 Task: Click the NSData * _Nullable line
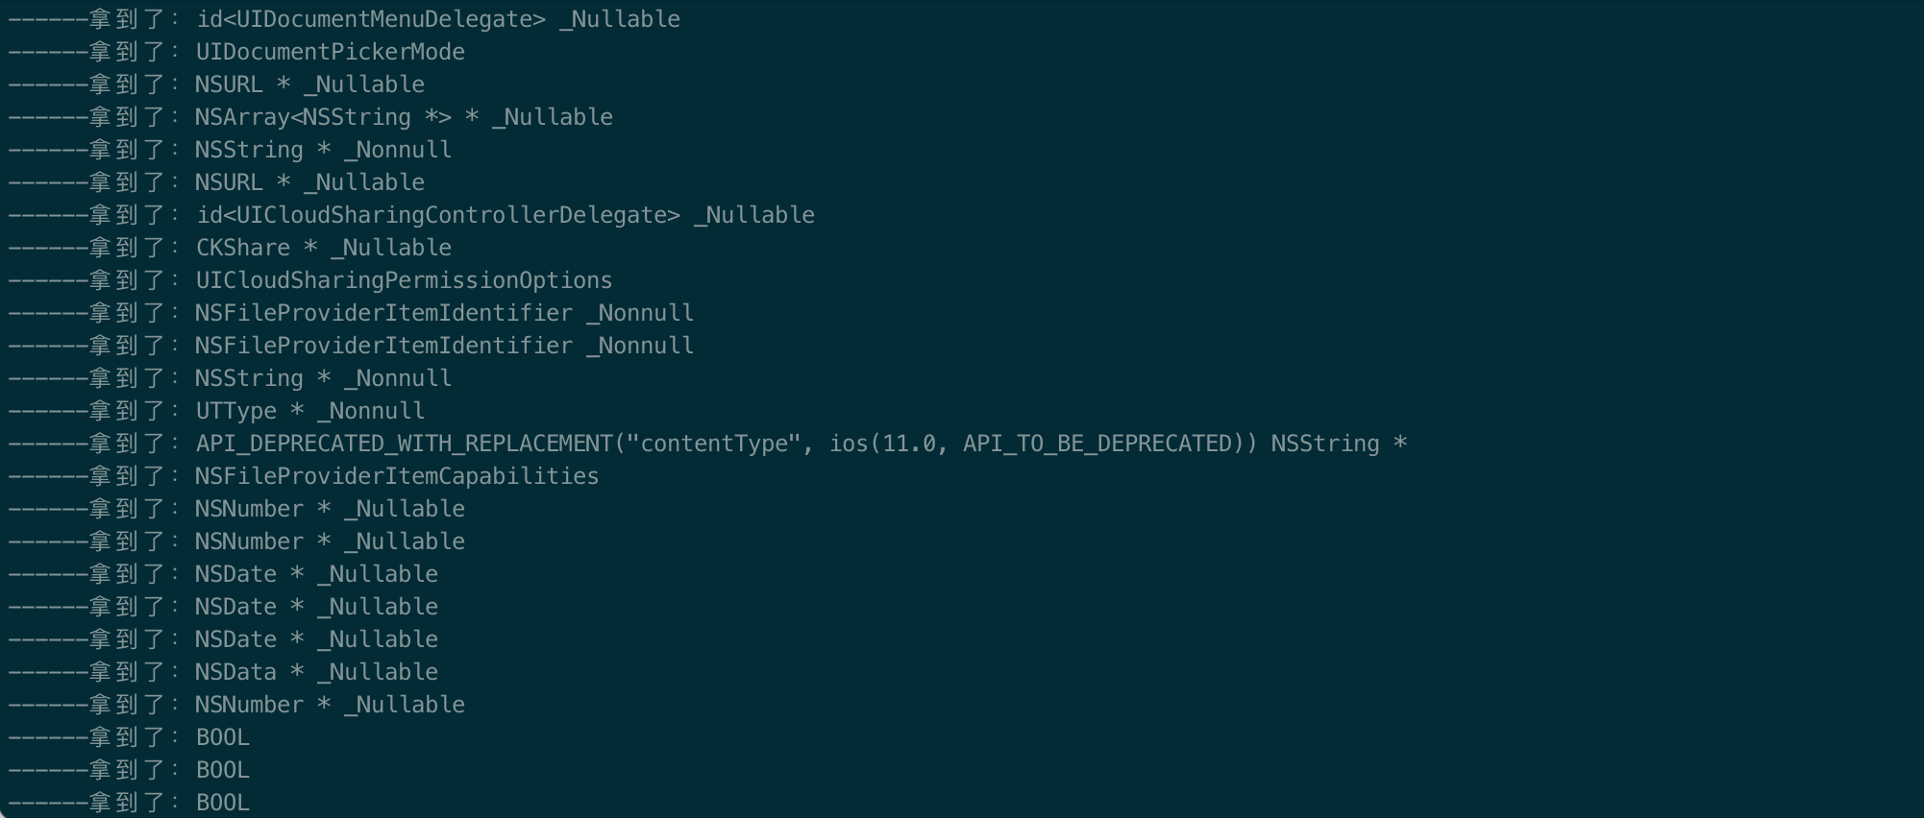[223, 672]
